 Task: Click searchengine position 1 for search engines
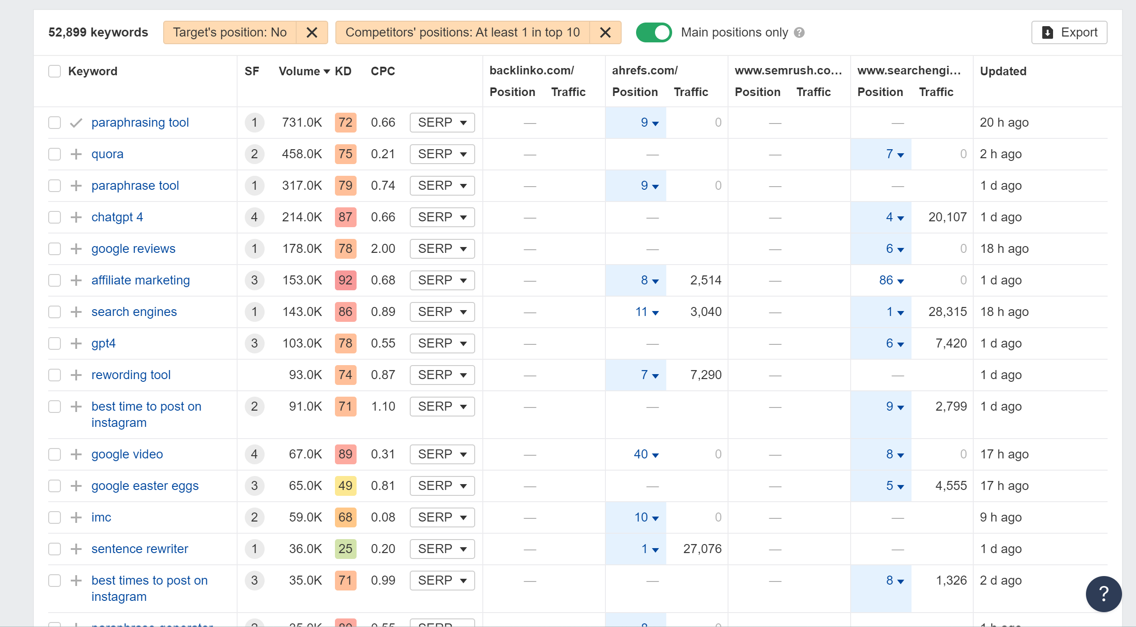tap(894, 312)
